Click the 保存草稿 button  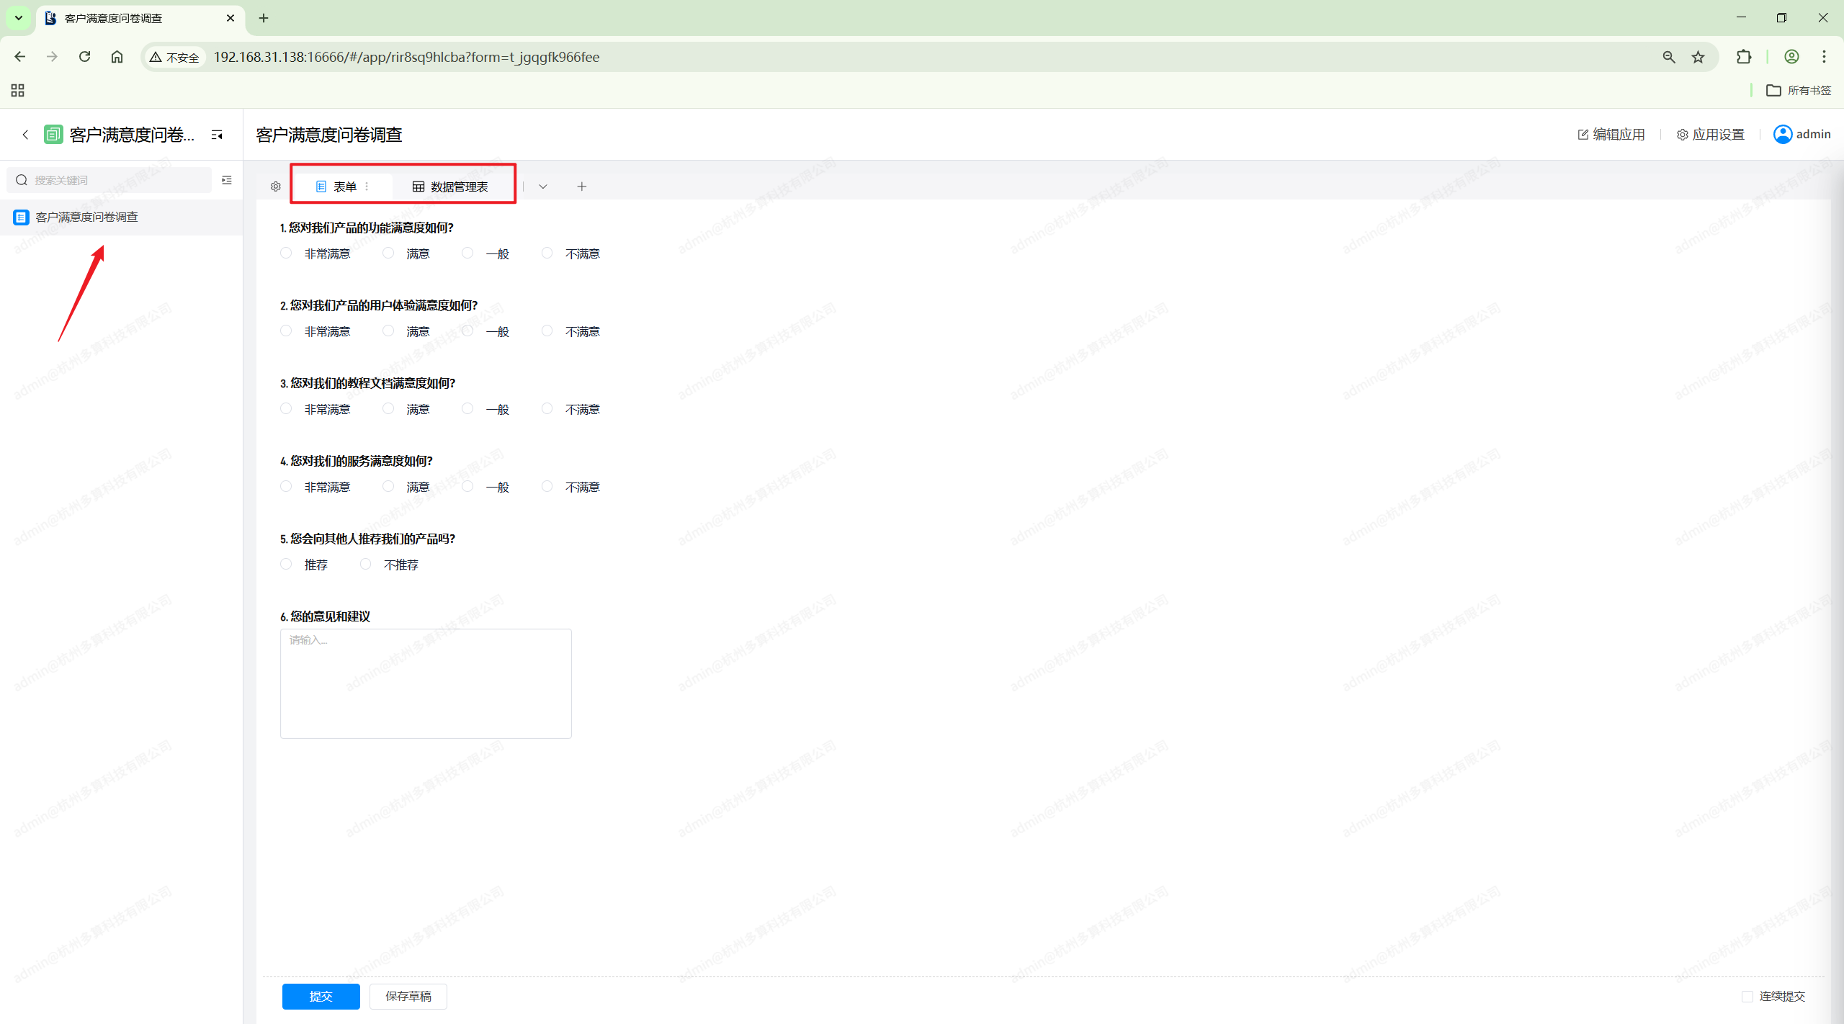click(x=408, y=997)
